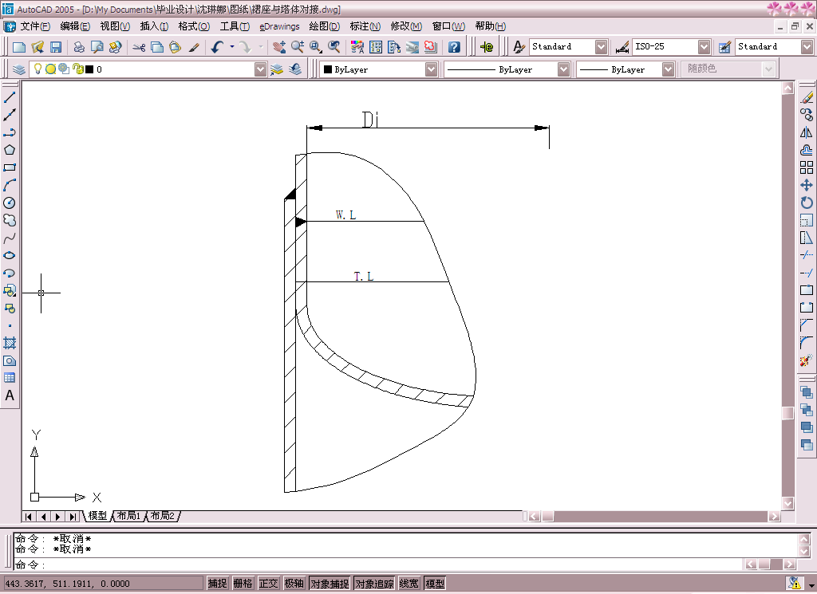Toggle 栅格 grid display
This screenshot has height=594, width=817.
click(x=243, y=584)
